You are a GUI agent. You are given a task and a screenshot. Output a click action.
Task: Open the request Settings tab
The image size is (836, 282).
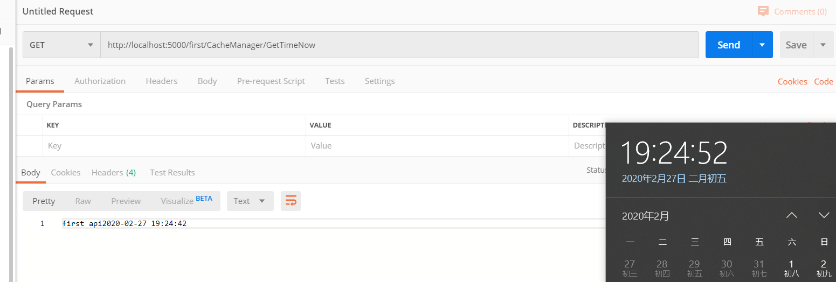(x=379, y=81)
